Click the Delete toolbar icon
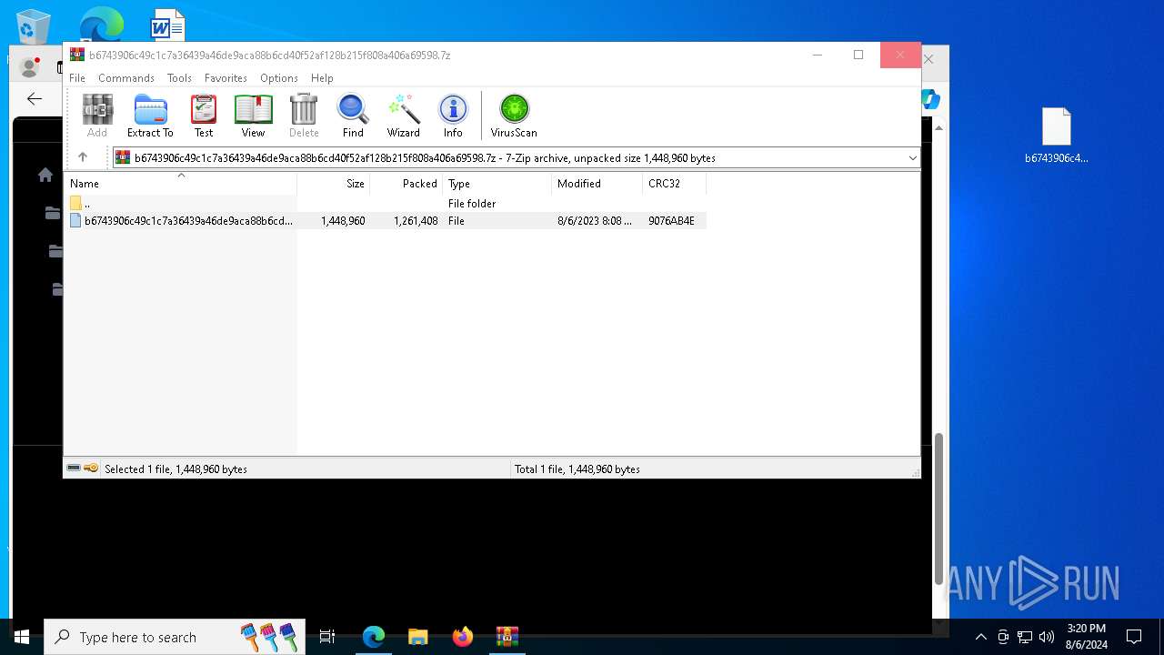The image size is (1164, 655). (x=304, y=116)
